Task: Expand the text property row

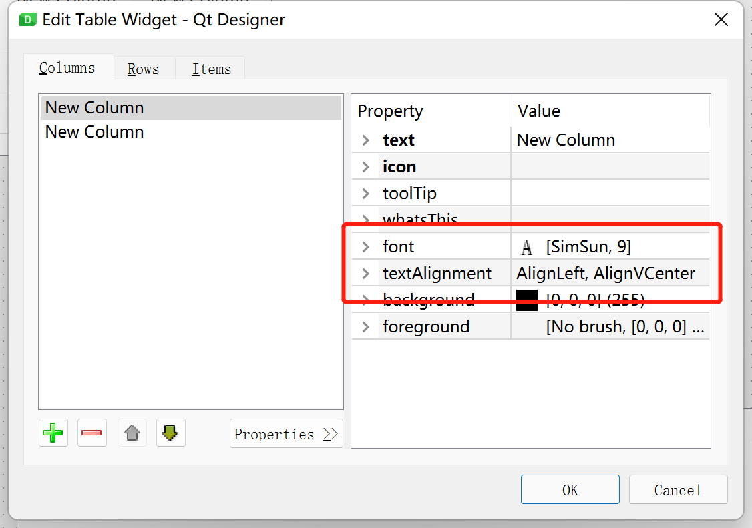Action: click(365, 140)
